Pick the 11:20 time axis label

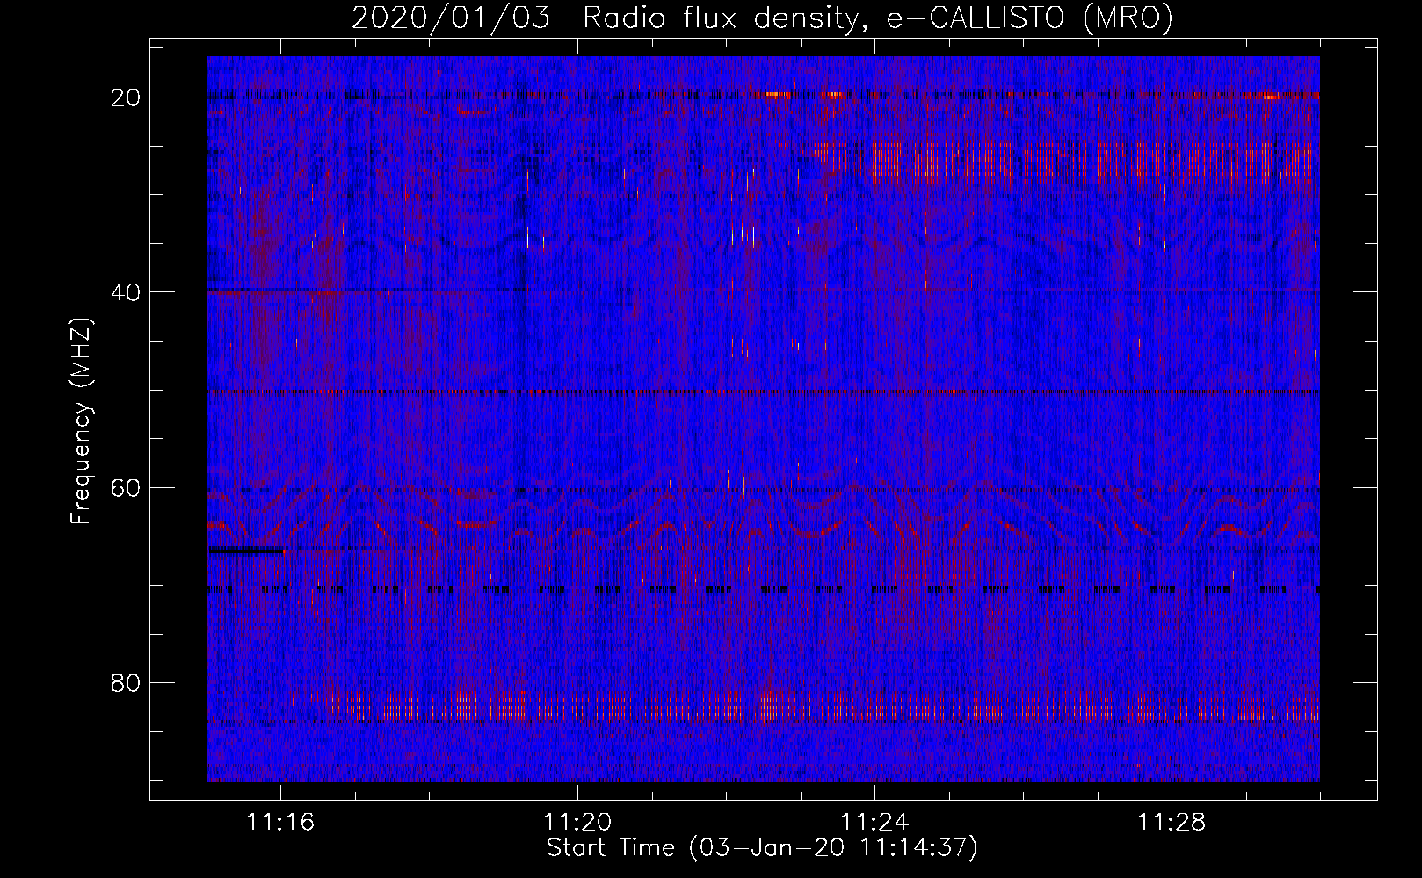pyautogui.click(x=577, y=822)
